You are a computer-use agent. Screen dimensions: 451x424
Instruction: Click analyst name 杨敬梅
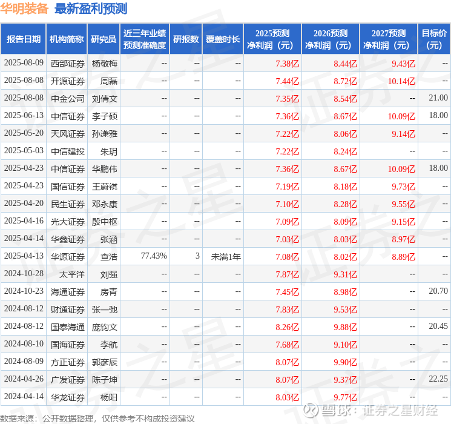click(x=104, y=64)
